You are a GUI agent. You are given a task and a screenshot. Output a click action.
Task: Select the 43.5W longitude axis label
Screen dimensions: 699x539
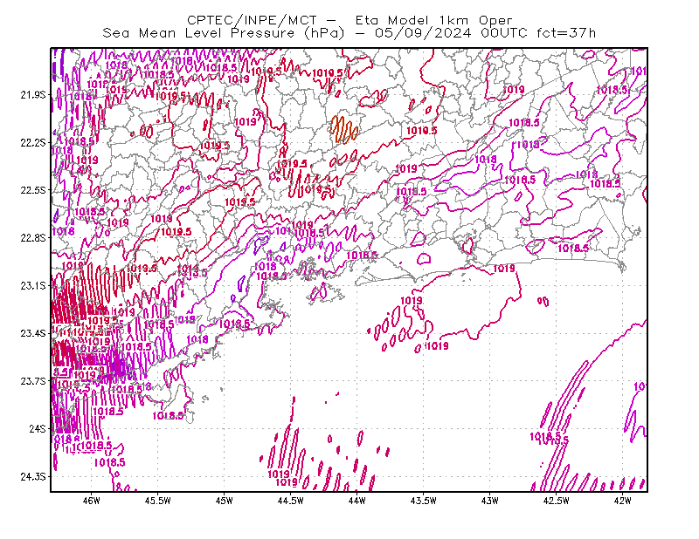tap(424, 501)
